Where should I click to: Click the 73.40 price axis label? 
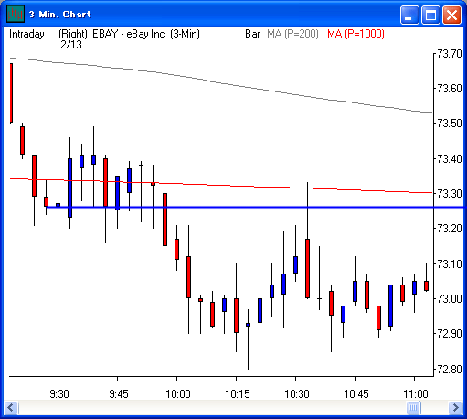coord(450,159)
